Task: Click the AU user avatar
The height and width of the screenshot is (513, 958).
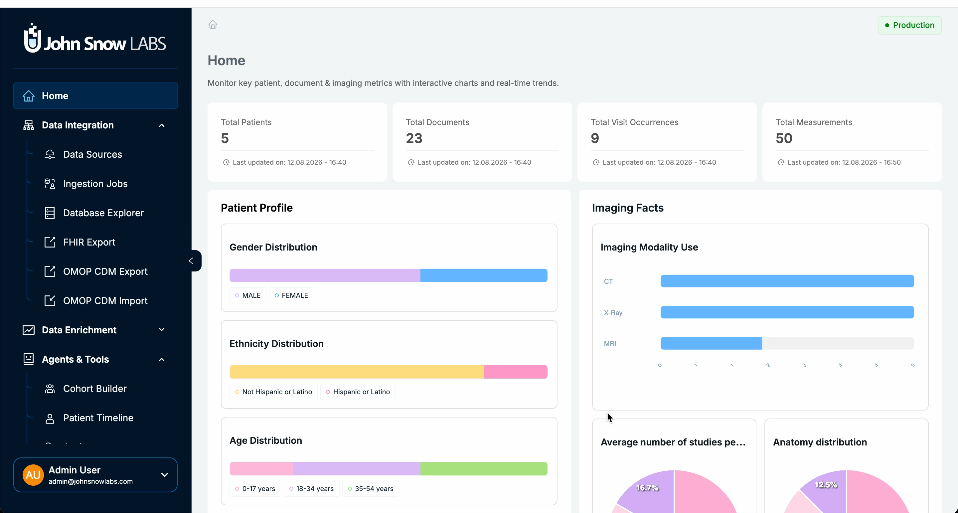Action: 33,475
